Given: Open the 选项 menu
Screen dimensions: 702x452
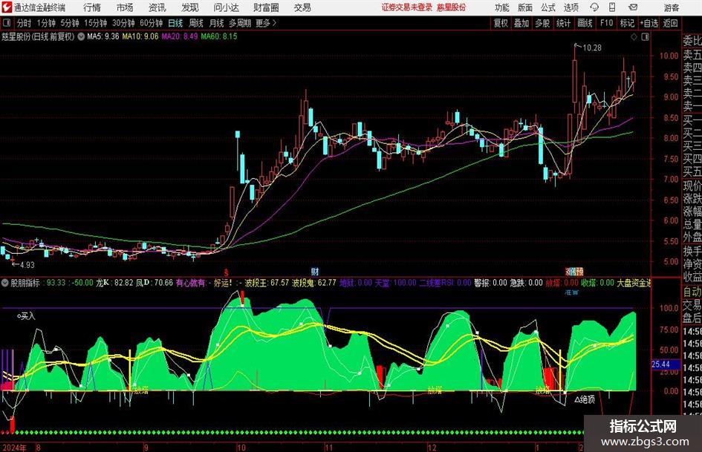Looking at the screenshot, I should coord(571,7).
